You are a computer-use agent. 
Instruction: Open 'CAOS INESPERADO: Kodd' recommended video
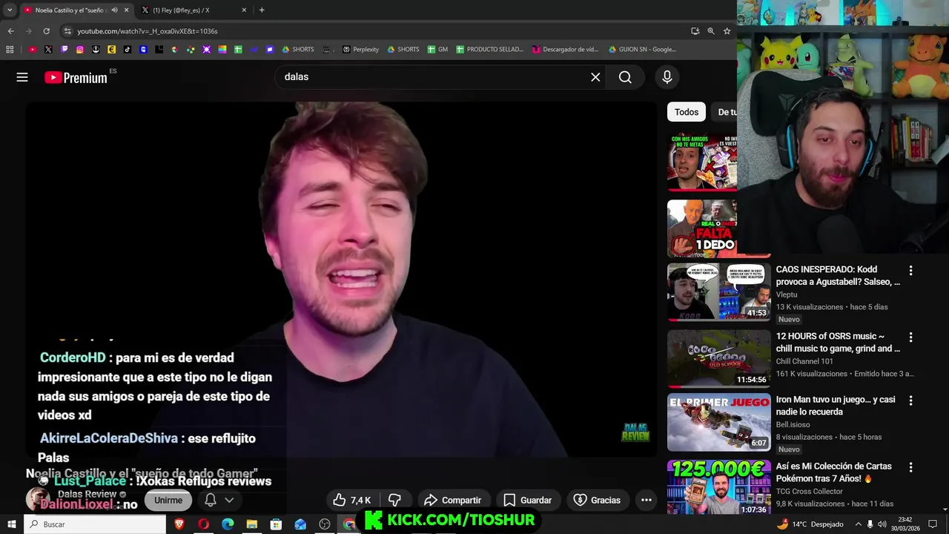pos(838,276)
